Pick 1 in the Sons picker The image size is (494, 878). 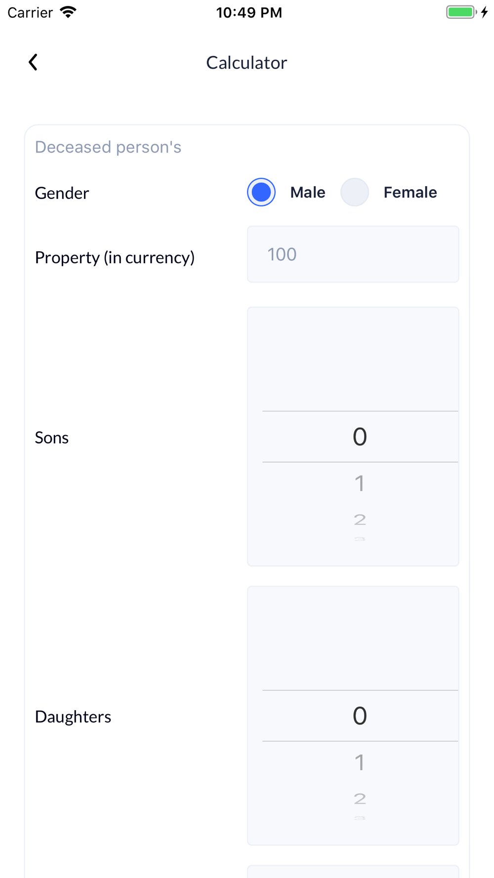pyautogui.click(x=360, y=483)
